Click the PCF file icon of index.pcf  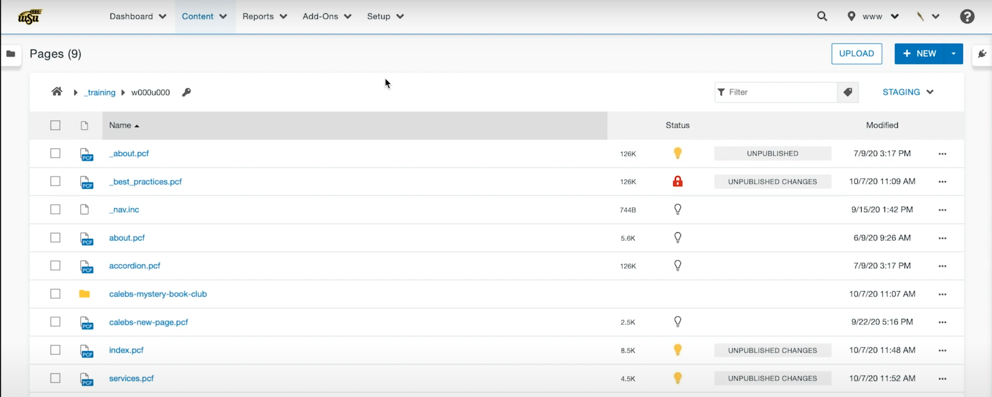click(87, 351)
